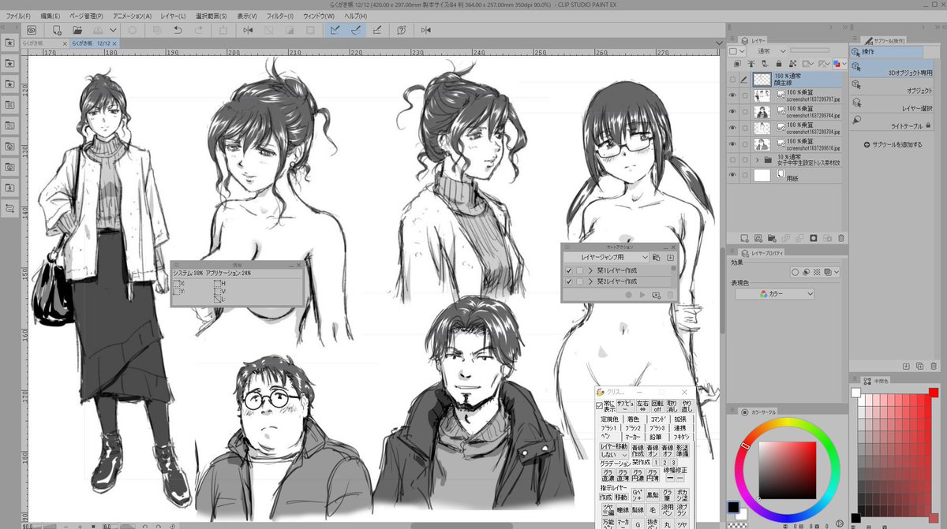Screen dimensions: 947x529
Task: Expand the 女子中学生設定 layer folder
Action: click(x=758, y=159)
